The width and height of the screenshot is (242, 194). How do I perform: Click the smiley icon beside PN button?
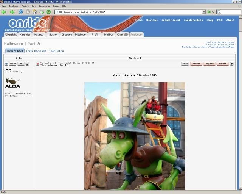coord(27,64)
